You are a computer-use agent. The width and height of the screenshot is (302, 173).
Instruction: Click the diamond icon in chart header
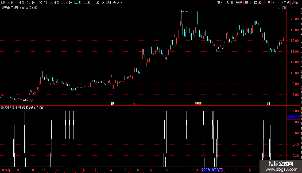pos(279,8)
